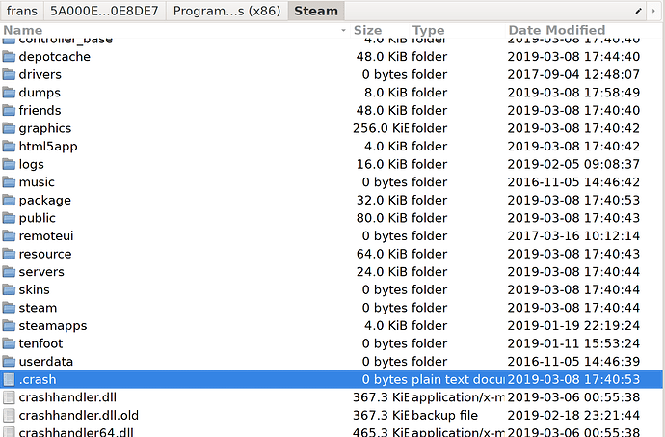Select the Steam breadcrumb

(316, 11)
